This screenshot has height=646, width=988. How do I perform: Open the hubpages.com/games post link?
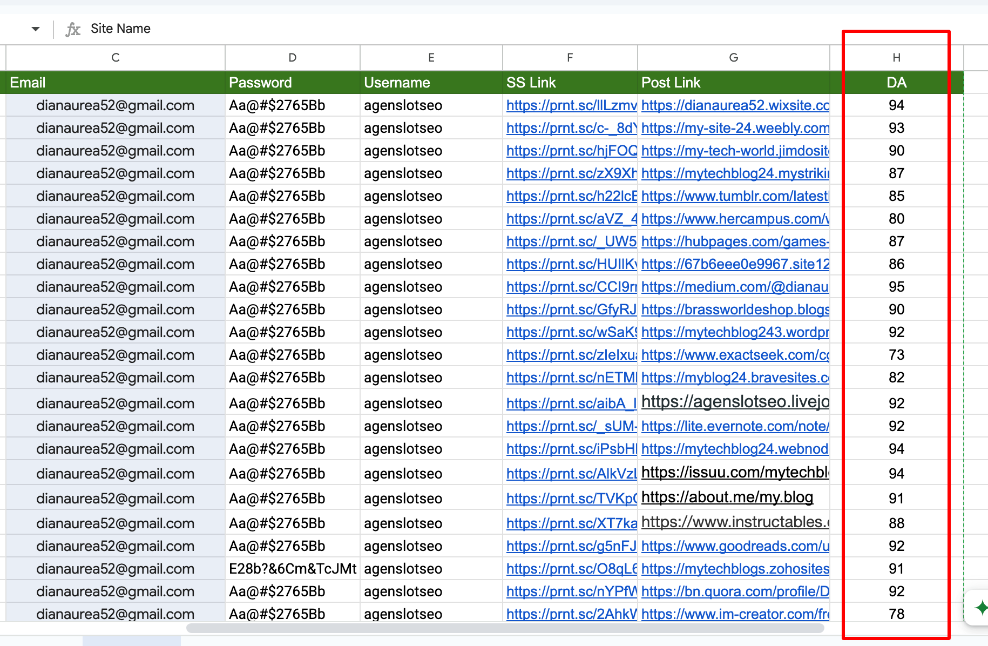click(734, 241)
